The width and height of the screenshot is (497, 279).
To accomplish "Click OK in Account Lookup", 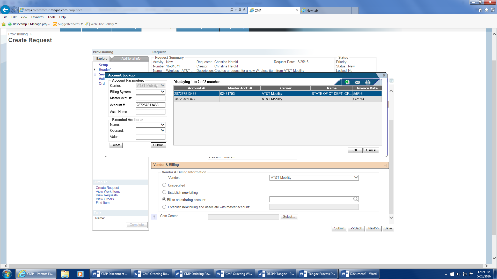I will pos(355,150).
